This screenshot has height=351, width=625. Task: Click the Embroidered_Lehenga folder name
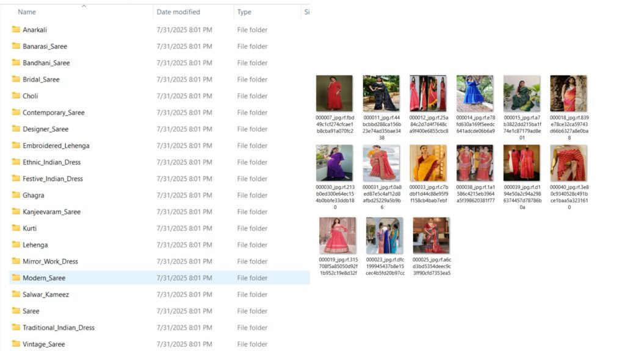click(x=56, y=146)
